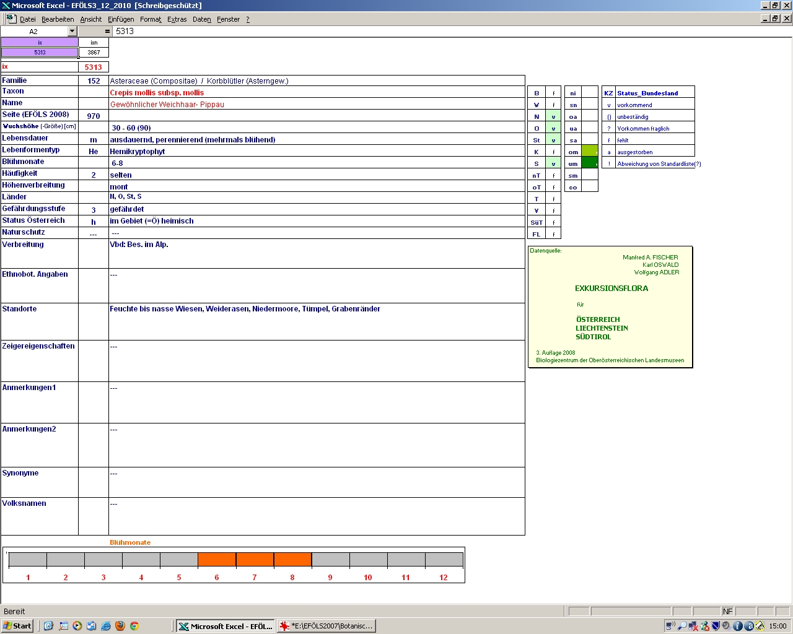Click the 'EXKURSIONSFLORA' title in the Datenquelle box
The image size is (793, 634).
pos(611,288)
